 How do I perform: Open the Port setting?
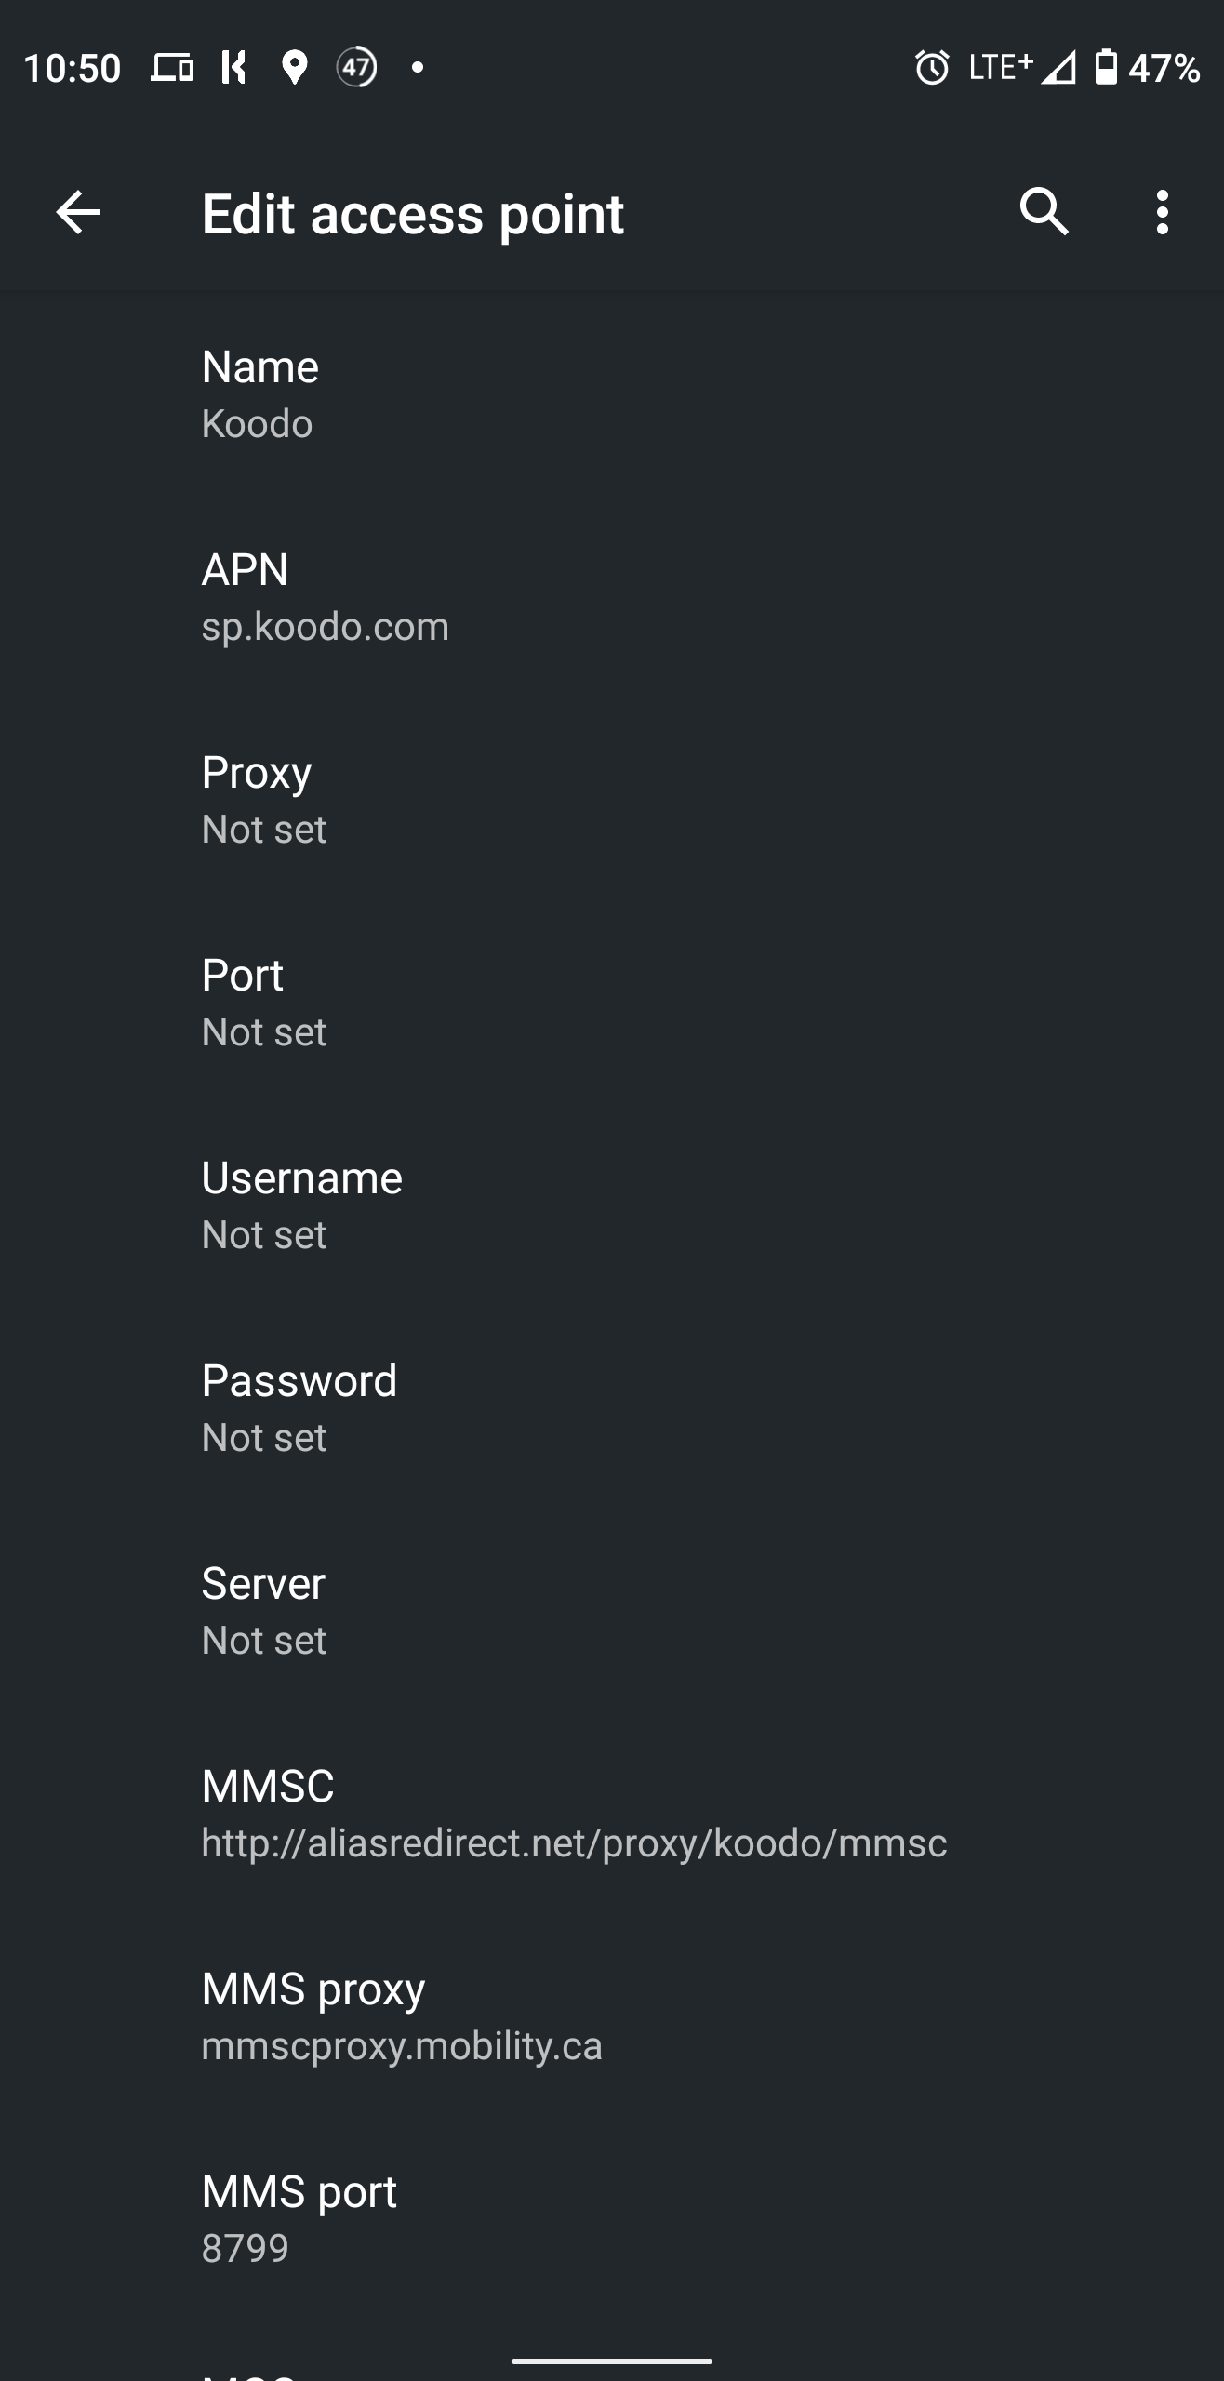coord(612,1003)
